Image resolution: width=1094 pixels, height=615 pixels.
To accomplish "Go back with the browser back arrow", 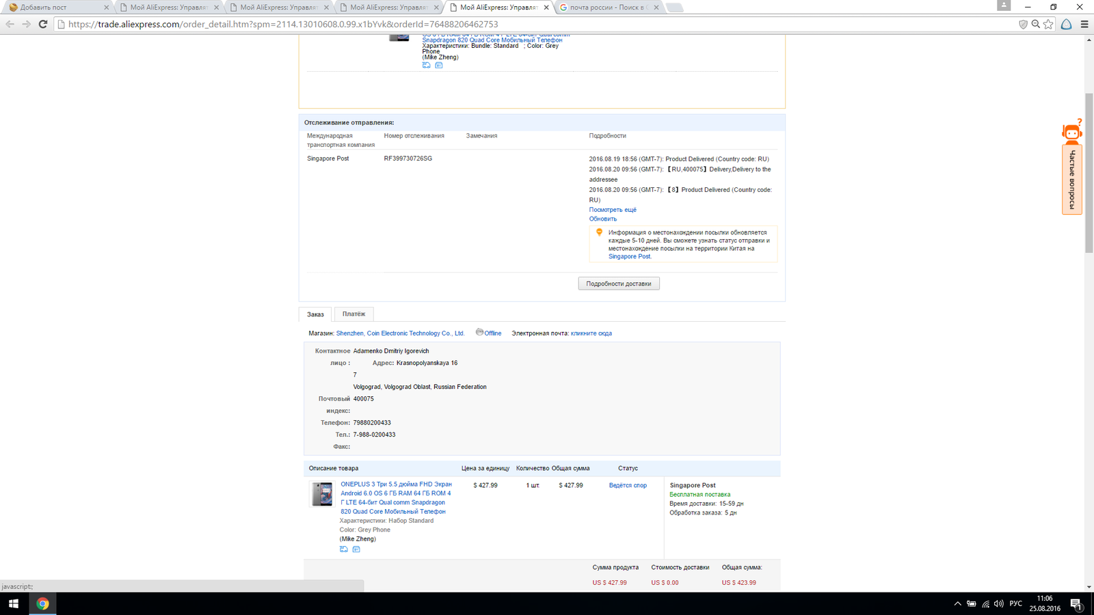I will point(10,24).
